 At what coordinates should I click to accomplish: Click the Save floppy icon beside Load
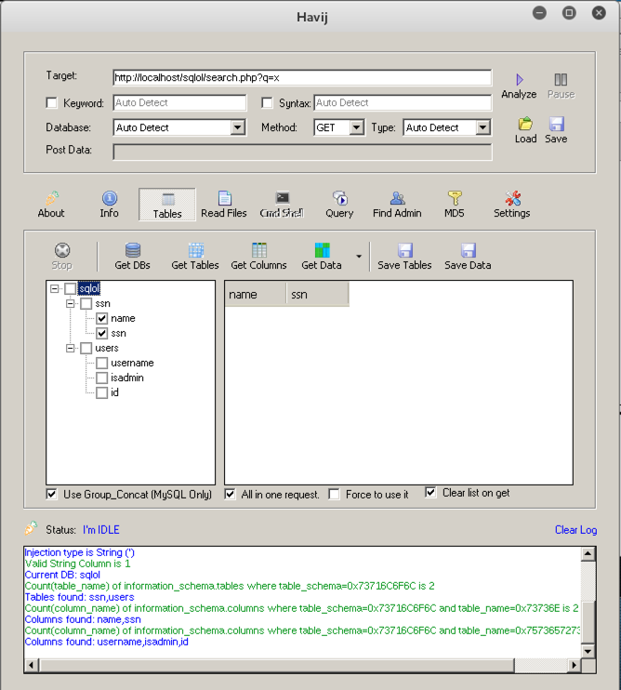[x=556, y=124]
